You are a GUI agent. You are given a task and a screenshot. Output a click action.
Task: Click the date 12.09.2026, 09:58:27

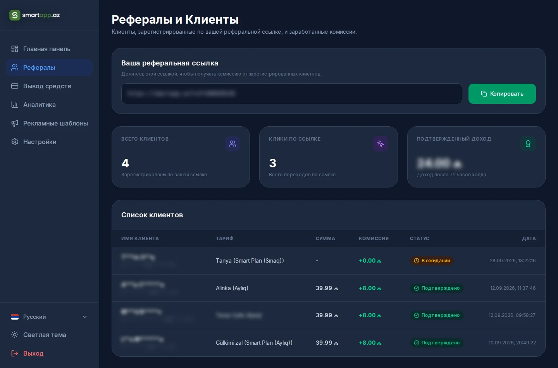tap(512, 315)
